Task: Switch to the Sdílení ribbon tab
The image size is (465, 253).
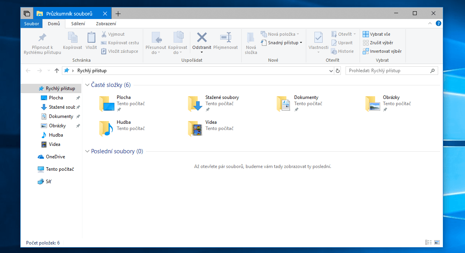Action: [78, 24]
